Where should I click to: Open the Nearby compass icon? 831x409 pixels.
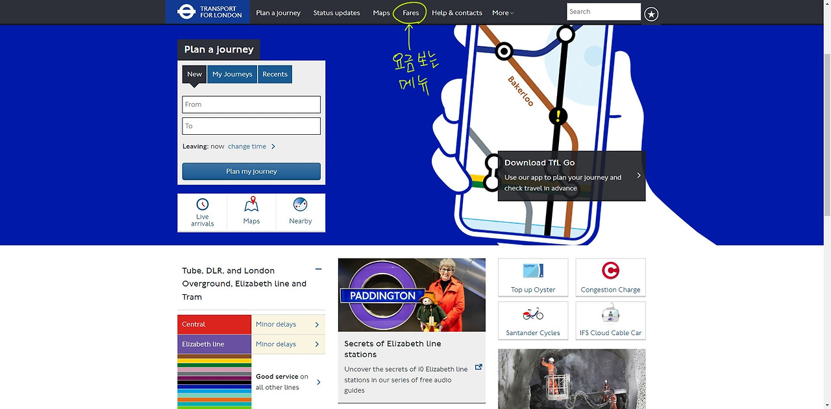[x=300, y=205]
